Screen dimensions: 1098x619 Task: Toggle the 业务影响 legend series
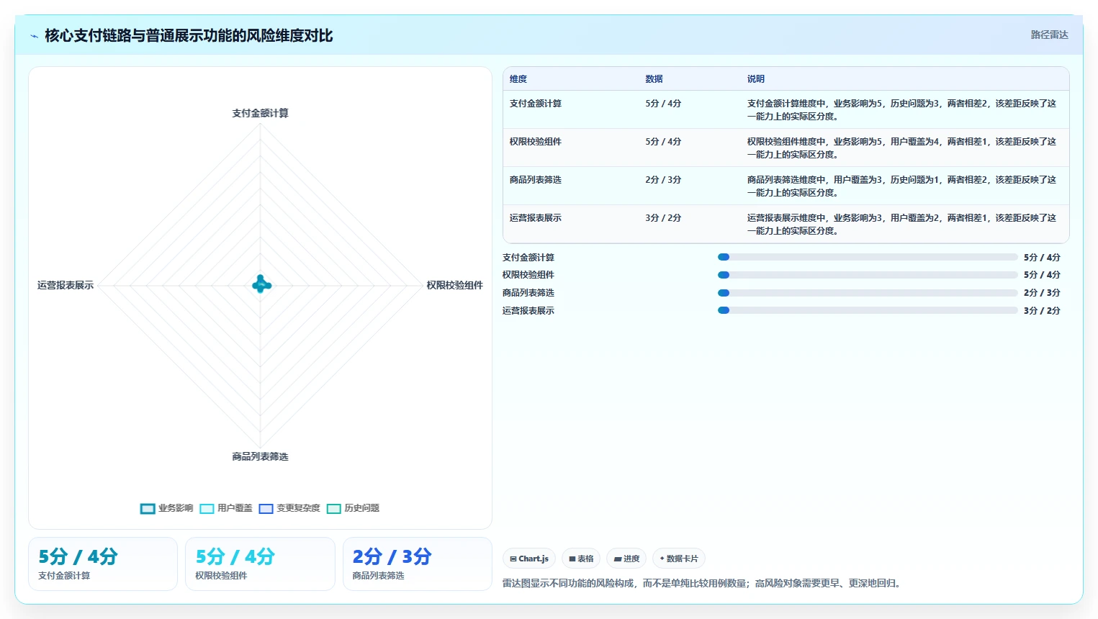coord(167,508)
